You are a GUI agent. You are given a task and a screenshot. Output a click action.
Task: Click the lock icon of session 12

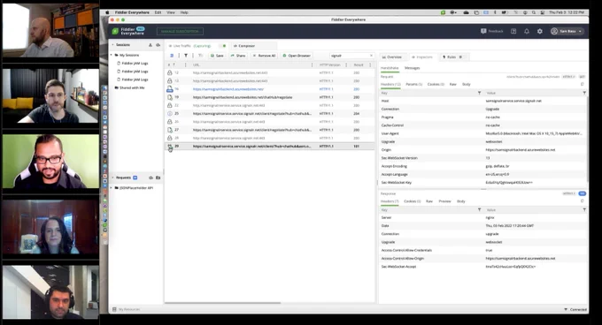[x=170, y=72]
